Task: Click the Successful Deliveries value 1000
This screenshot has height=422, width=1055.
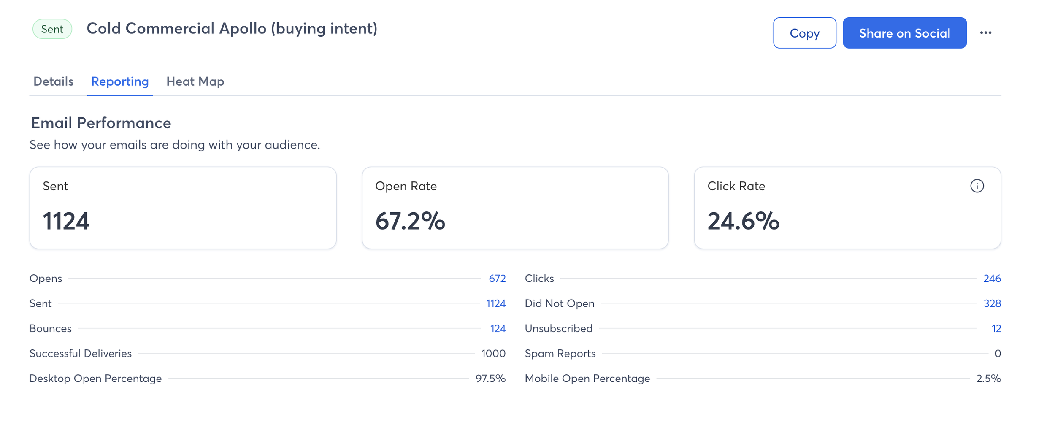Action: (x=493, y=354)
